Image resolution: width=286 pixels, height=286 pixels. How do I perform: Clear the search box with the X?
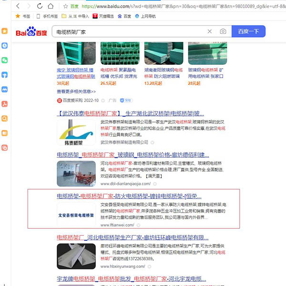point(210,31)
